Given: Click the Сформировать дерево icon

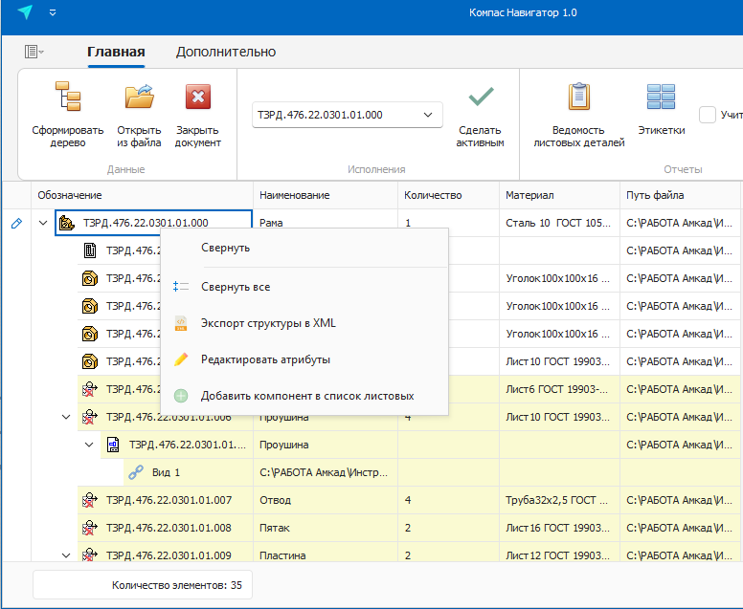Looking at the screenshot, I should 67,98.
